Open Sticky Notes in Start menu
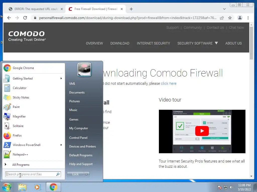Image resolution: width=257 pixels, height=192 pixels. (x=34, y=97)
